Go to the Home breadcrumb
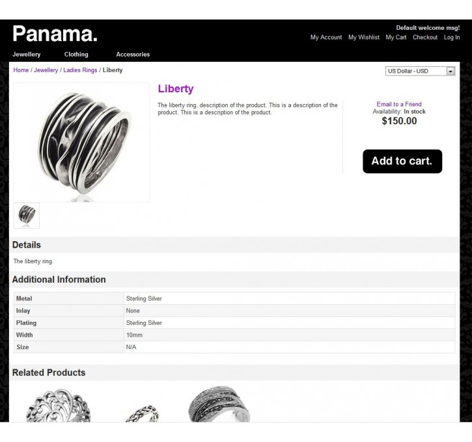This screenshot has height=442, width=472. pos(21,70)
